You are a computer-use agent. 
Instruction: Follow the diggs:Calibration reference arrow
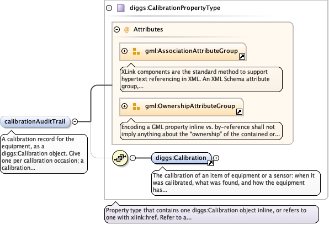210,163
